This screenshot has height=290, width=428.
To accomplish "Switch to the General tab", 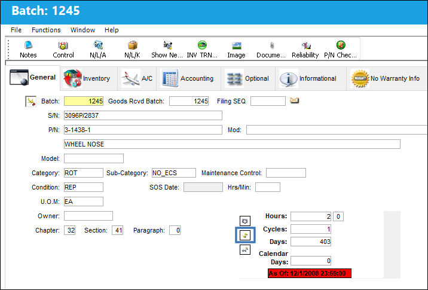I will click(x=33, y=78).
